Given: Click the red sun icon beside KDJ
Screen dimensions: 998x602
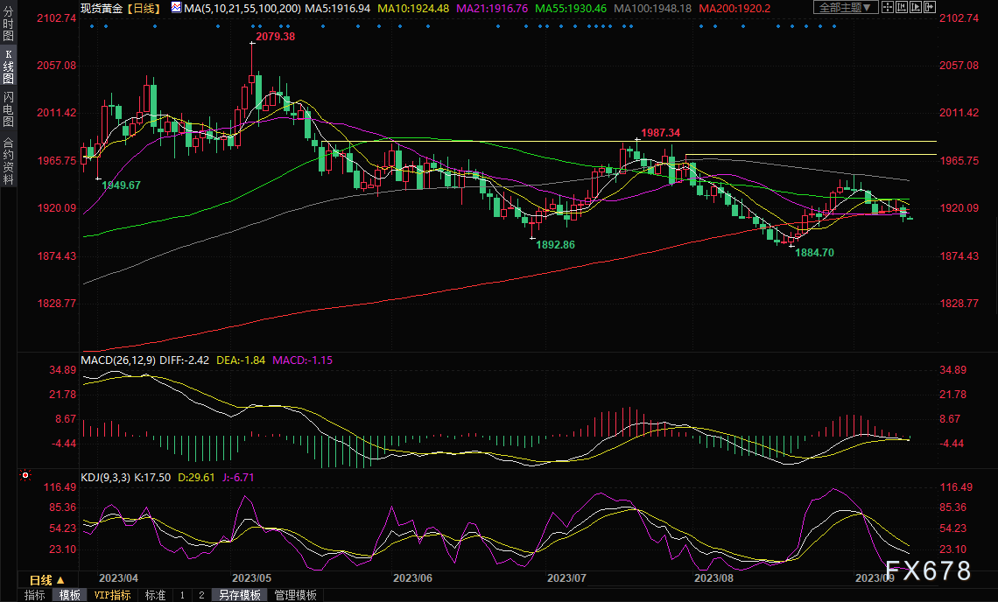Looking at the screenshot, I should click(x=25, y=476).
